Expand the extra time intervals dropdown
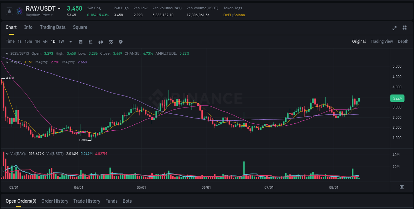Image resolution: width=414 pixels, height=209 pixels. pos(70,41)
